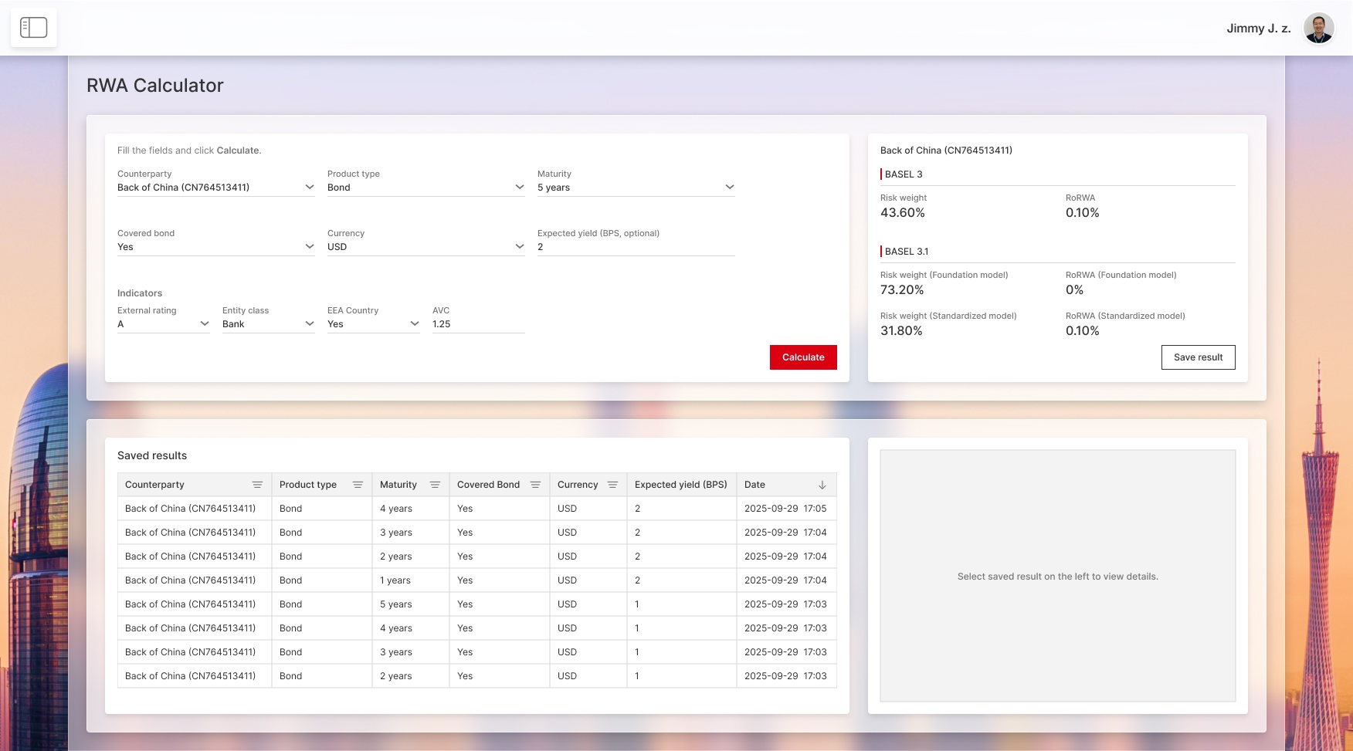Click the Save result button
1353x751 pixels.
click(x=1198, y=357)
